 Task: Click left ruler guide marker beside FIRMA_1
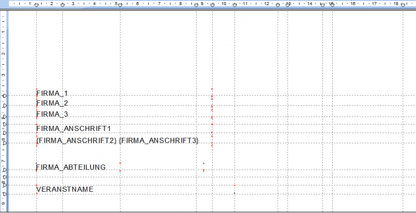coord(5,96)
